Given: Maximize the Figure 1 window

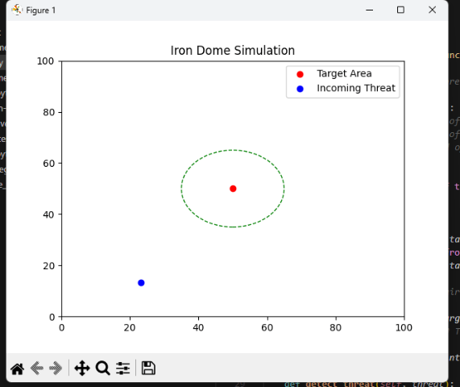Looking at the screenshot, I should pos(400,10).
